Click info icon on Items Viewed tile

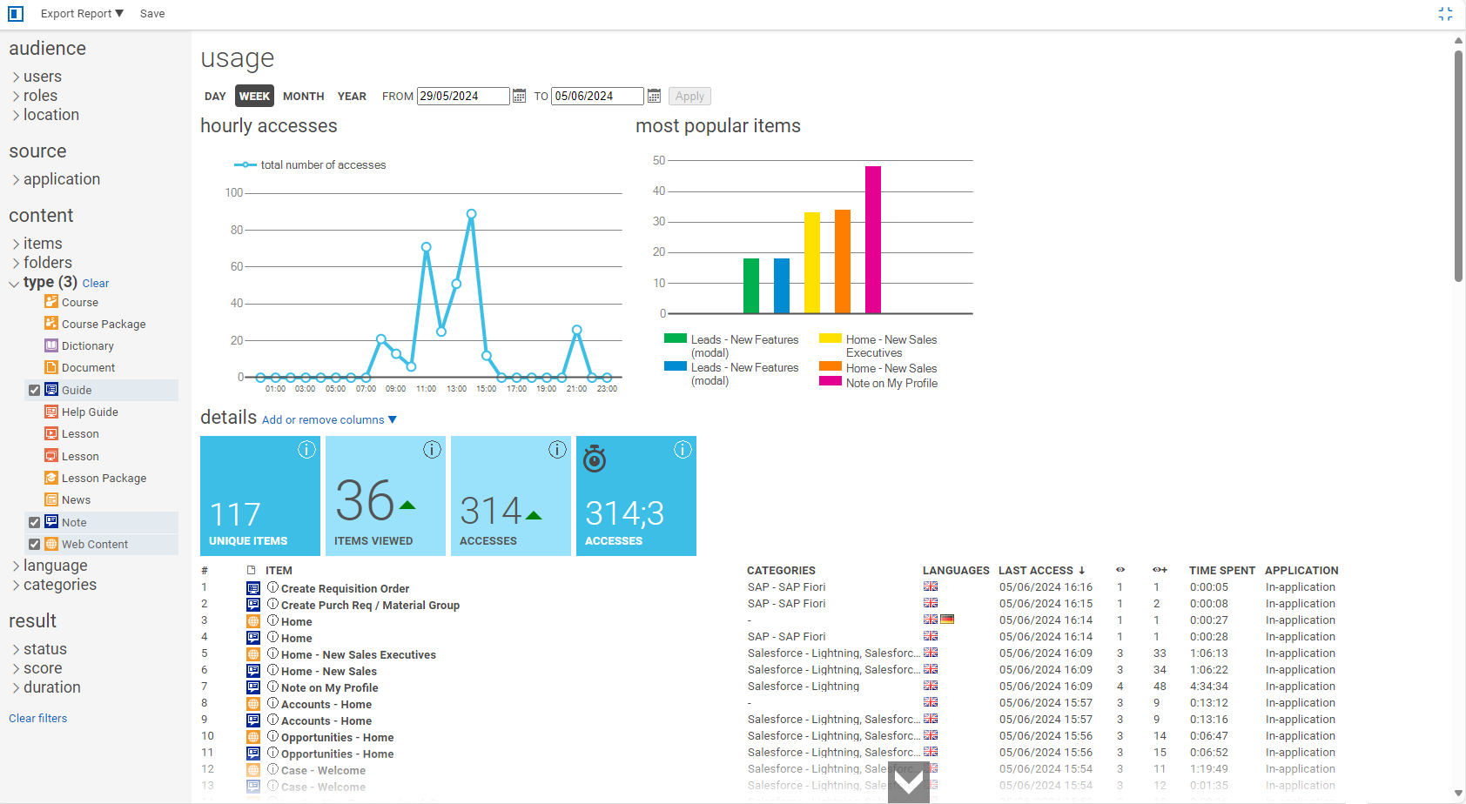click(x=432, y=450)
